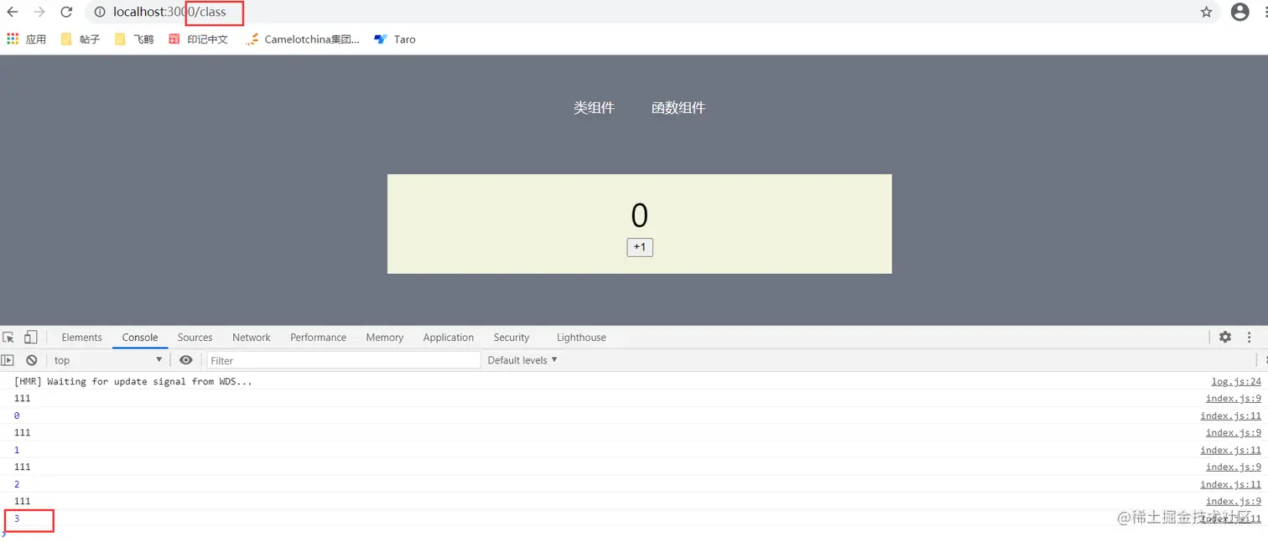Focus the console Filter field
1268x542 pixels.
point(344,360)
